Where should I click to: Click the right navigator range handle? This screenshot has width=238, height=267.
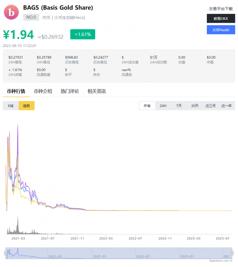pos(232,253)
